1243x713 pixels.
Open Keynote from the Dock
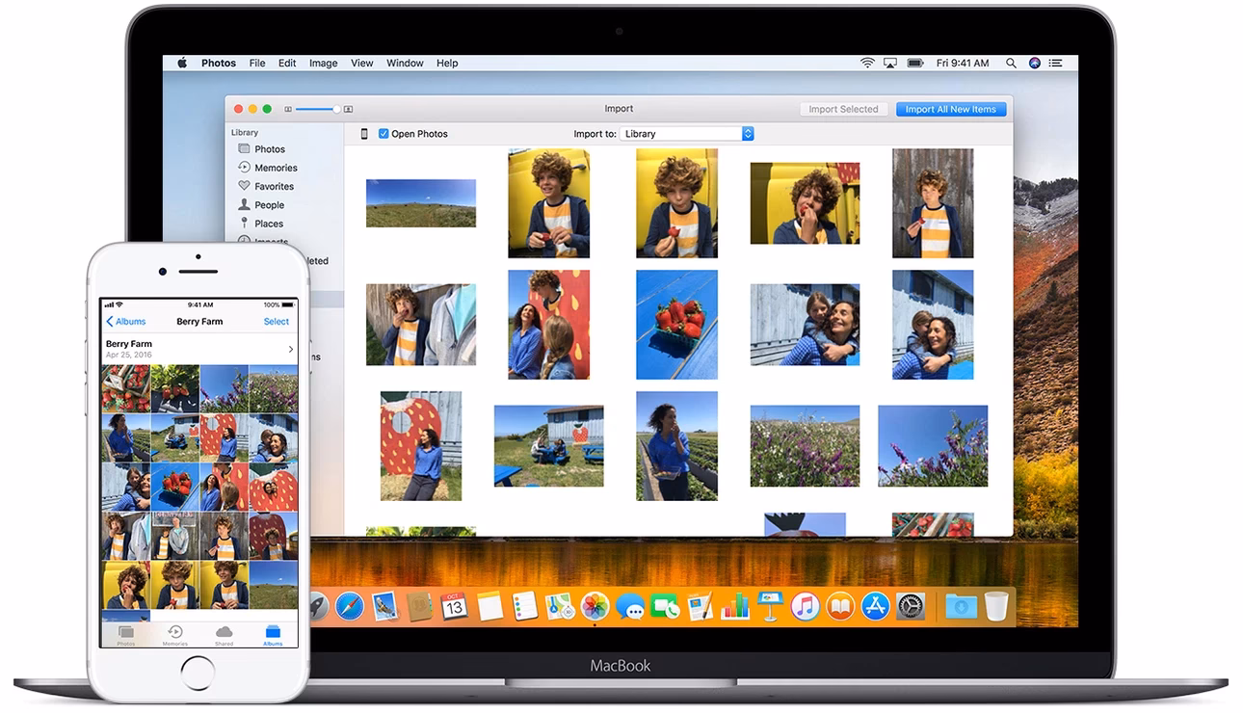pos(770,606)
